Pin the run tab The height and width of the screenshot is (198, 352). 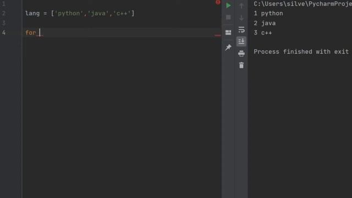coord(228,47)
